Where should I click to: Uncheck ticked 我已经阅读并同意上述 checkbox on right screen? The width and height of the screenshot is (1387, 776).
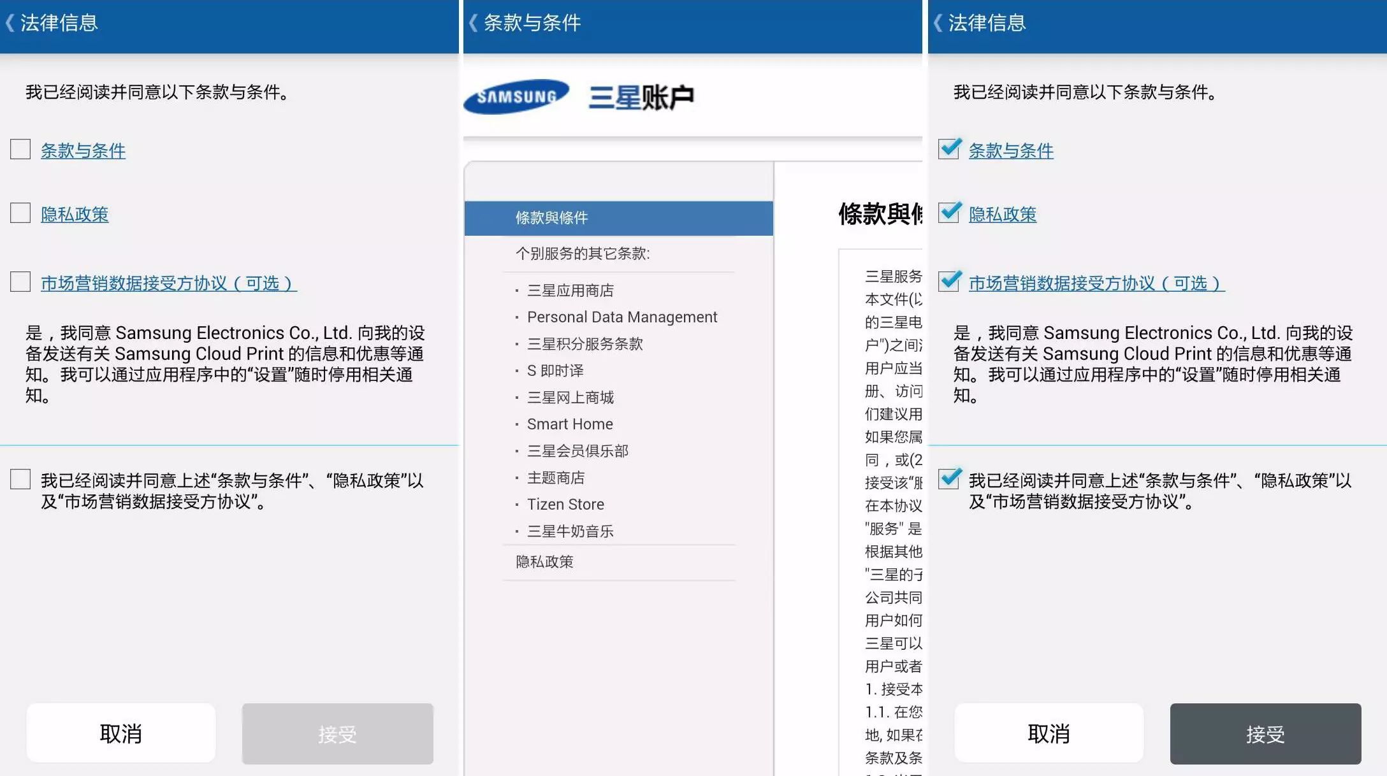pos(949,478)
